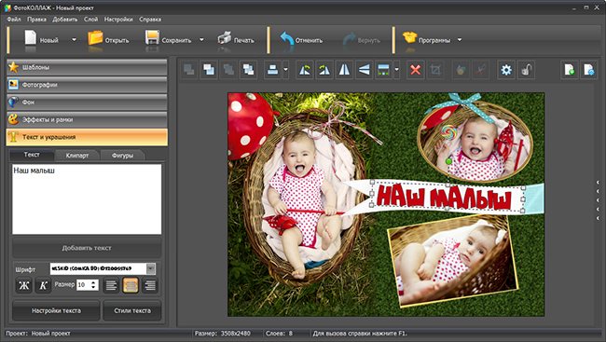Switch to the Фигуры tab
606x342 pixels.
tap(122, 155)
